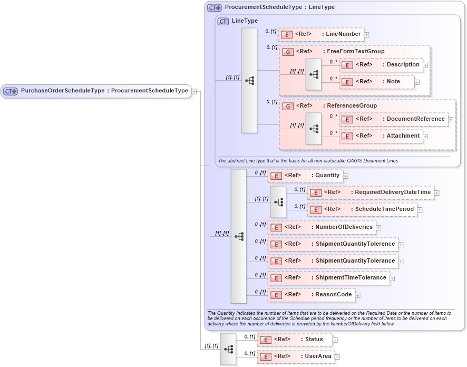Click the E icon of the UserArea element
The height and width of the screenshot is (367, 467).
coord(266,356)
